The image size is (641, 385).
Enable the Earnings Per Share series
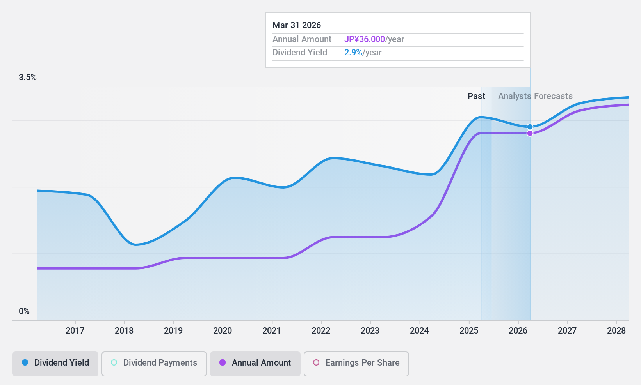coord(356,364)
